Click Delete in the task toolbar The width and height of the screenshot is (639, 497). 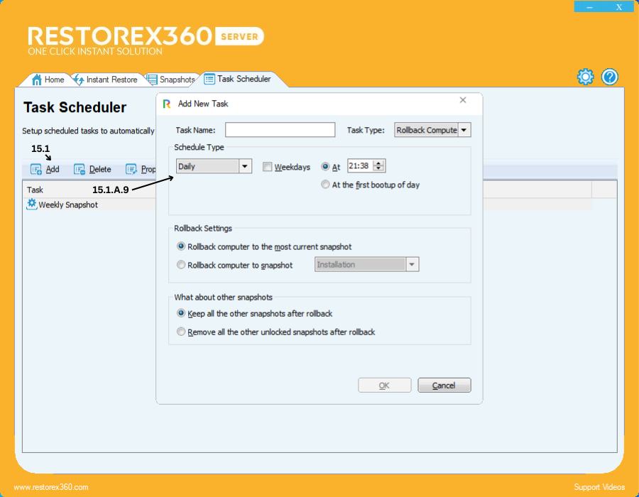coord(92,170)
